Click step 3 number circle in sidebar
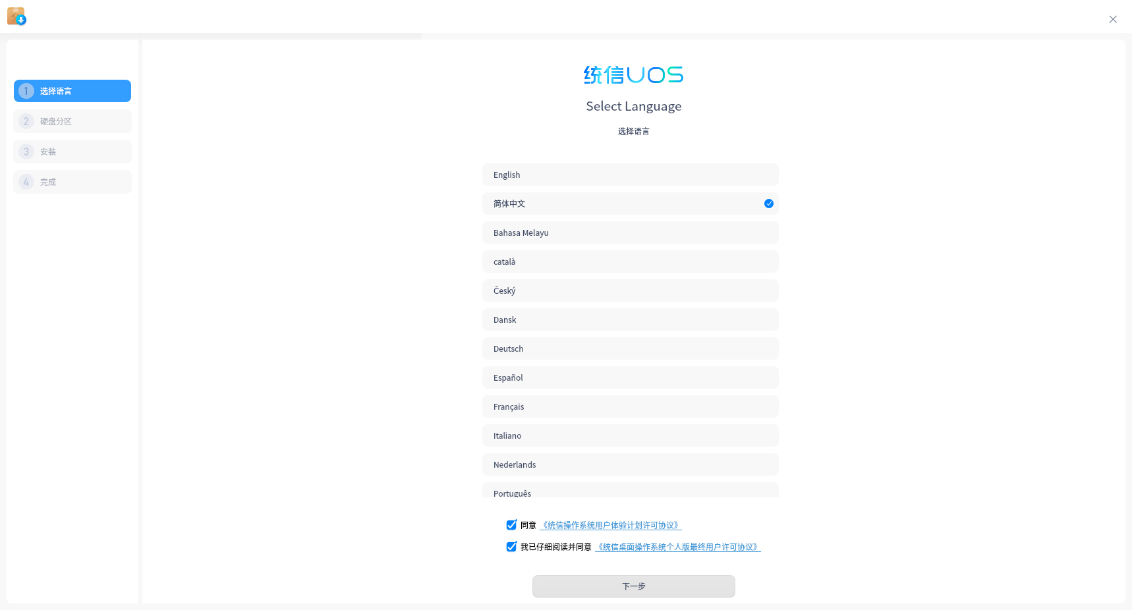1132x610 pixels. [26, 152]
